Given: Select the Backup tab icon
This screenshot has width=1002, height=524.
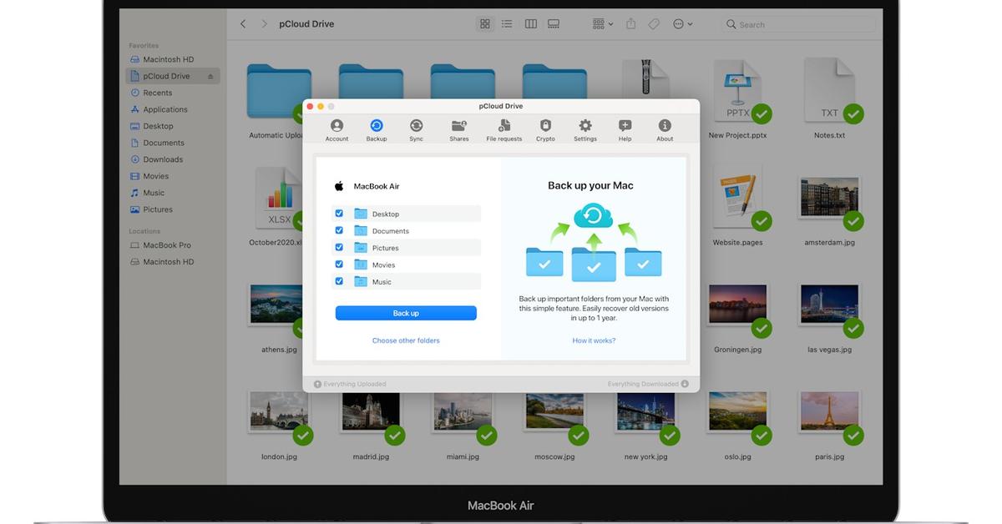Looking at the screenshot, I should click(x=377, y=125).
